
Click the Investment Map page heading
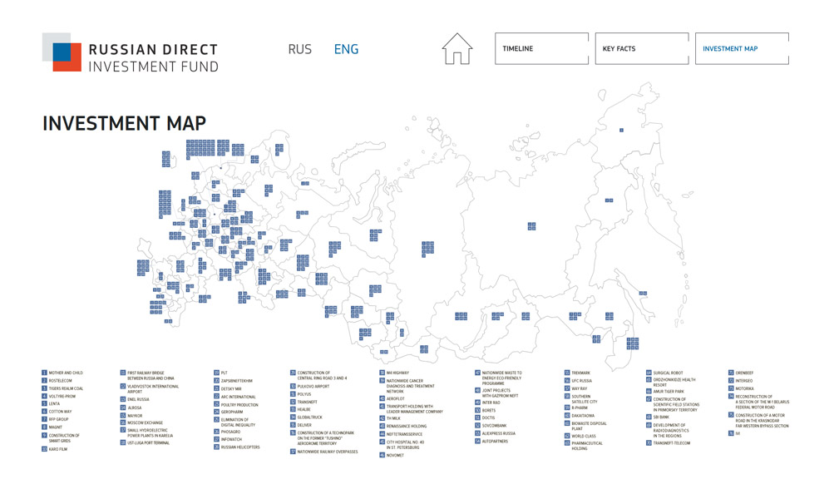[124, 124]
